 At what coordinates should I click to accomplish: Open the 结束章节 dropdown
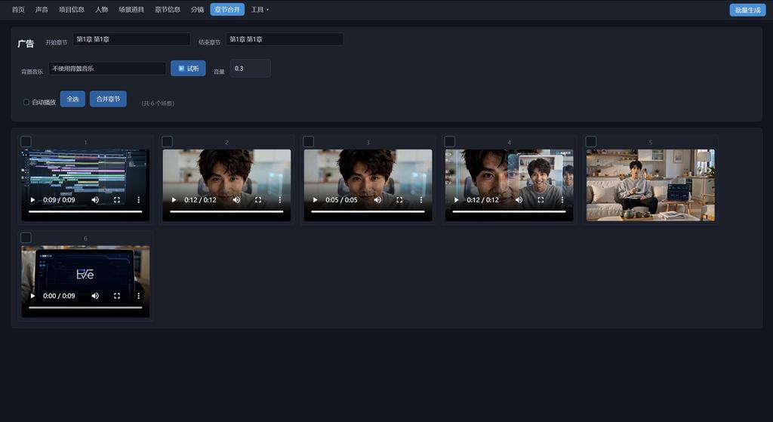(x=285, y=39)
